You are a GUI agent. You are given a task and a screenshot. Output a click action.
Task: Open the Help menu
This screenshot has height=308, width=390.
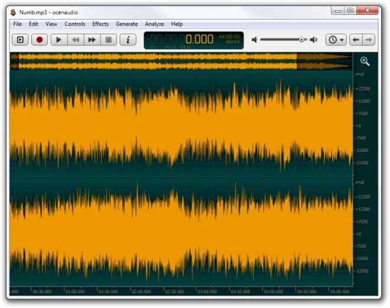(x=177, y=24)
